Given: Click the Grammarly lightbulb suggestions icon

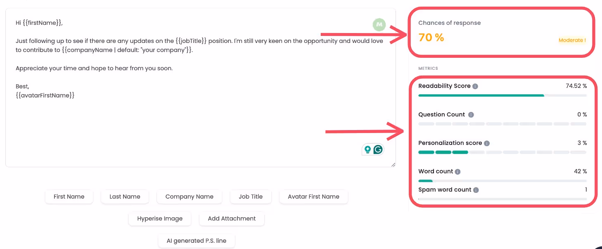Looking at the screenshot, I should pyautogui.click(x=367, y=149).
